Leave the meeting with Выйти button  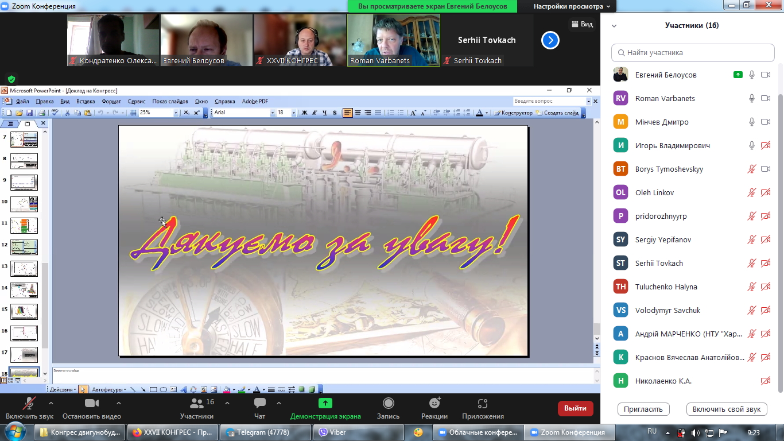click(x=575, y=408)
